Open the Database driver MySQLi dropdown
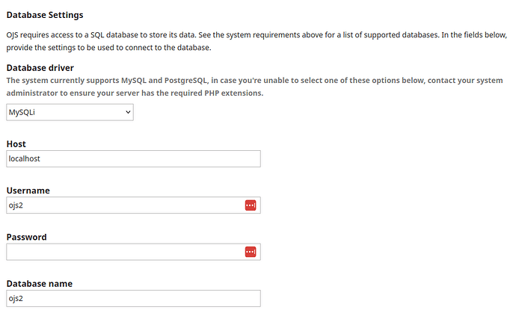The width and height of the screenshot is (516, 319). pyautogui.click(x=69, y=113)
